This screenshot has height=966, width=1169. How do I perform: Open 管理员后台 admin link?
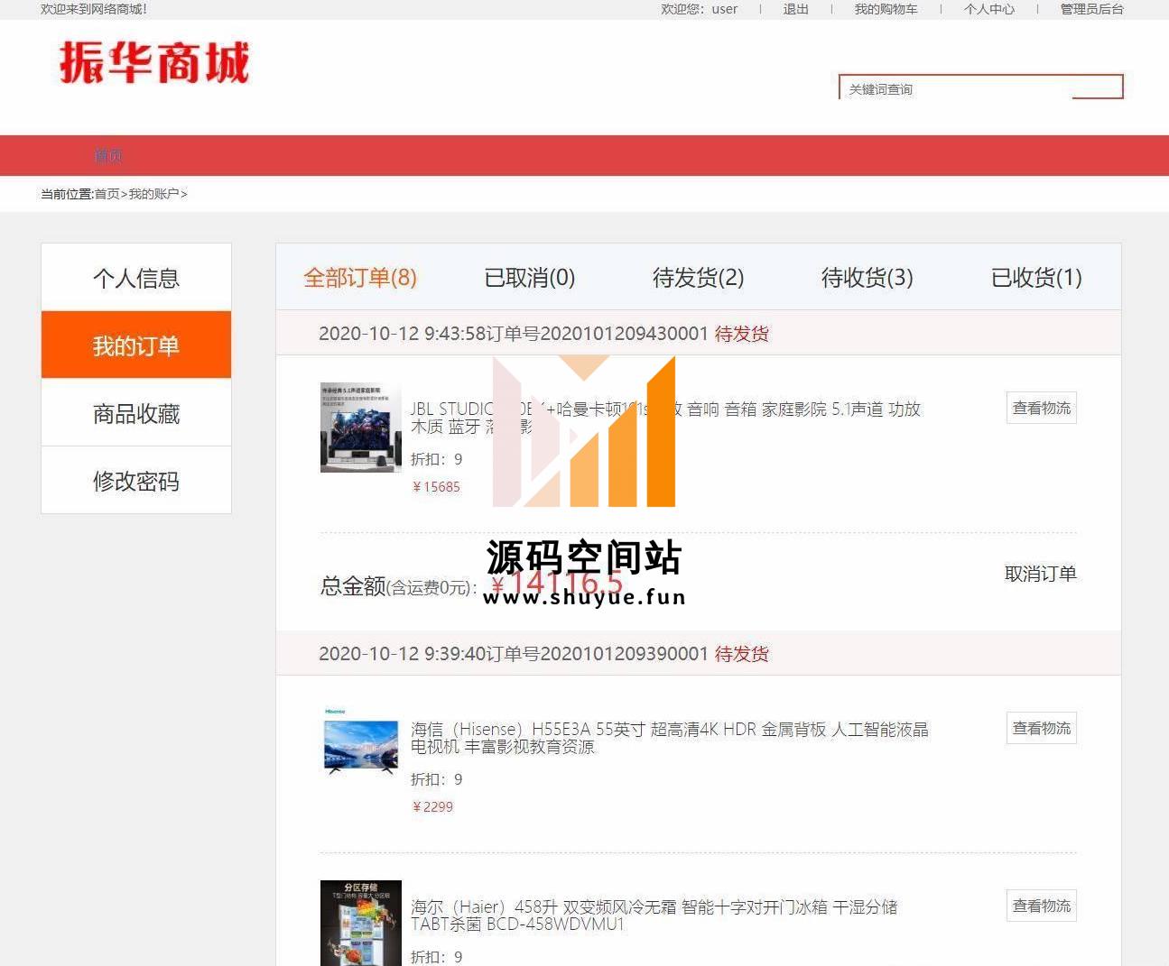(1091, 9)
